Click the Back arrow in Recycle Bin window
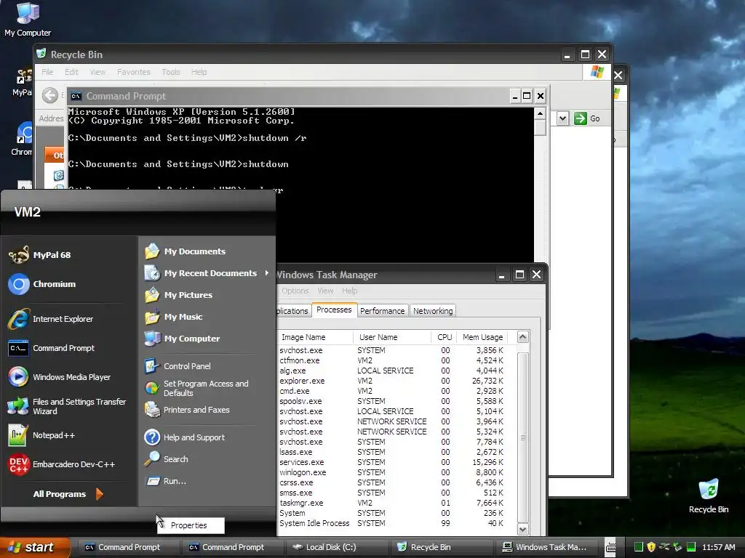 (50, 95)
